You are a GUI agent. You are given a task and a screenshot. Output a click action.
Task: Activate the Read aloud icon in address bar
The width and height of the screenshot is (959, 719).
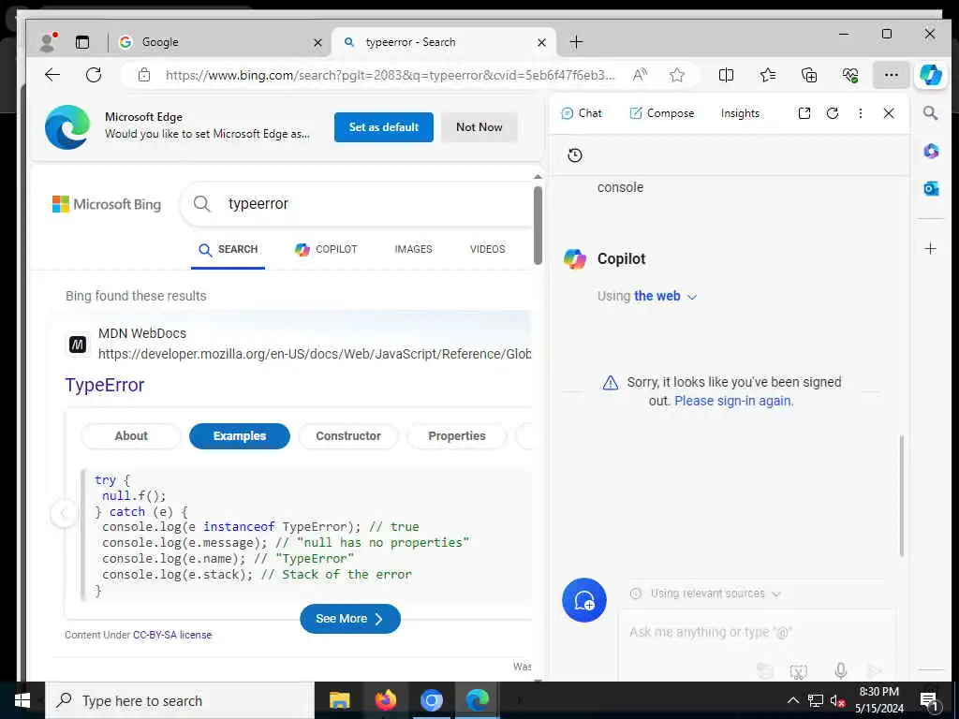640,75
